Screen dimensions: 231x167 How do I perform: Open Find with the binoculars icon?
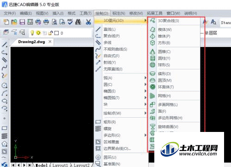pos(78,22)
